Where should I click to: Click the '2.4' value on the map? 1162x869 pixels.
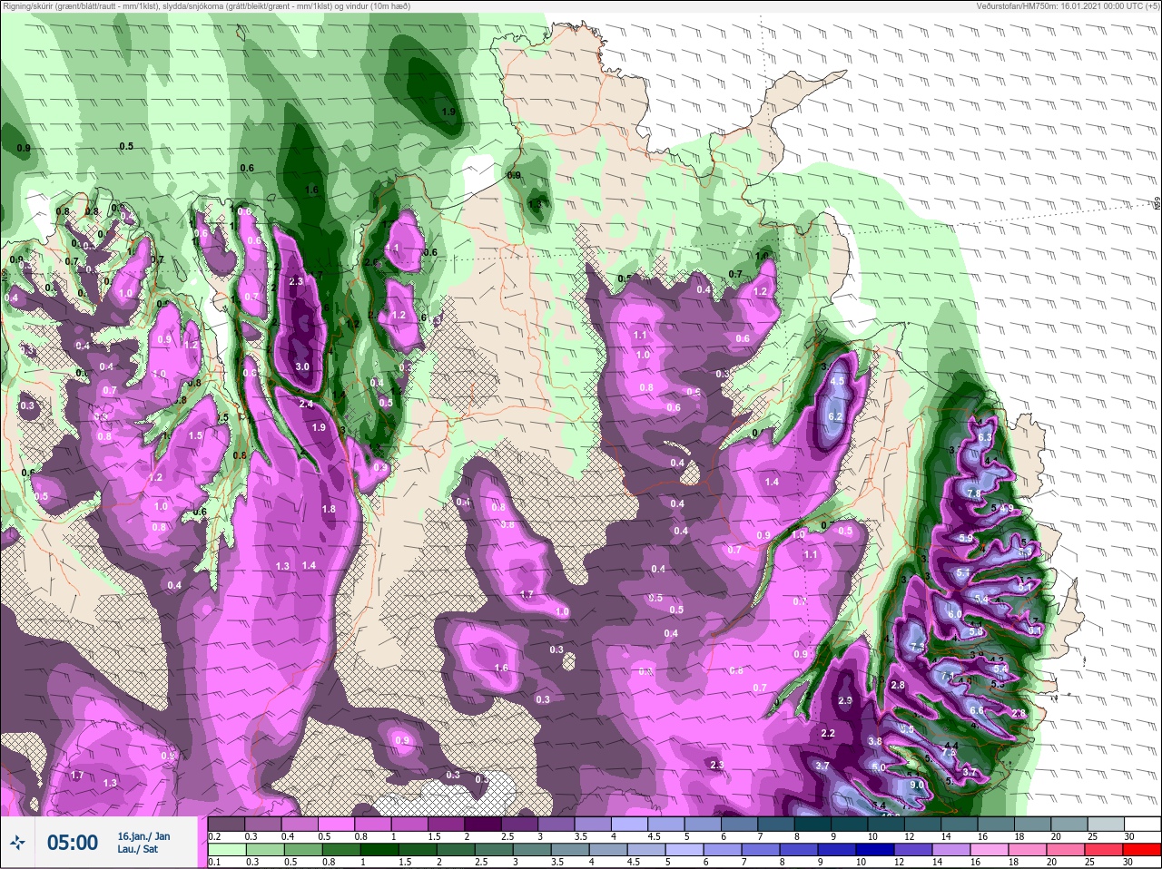[x=307, y=404]
